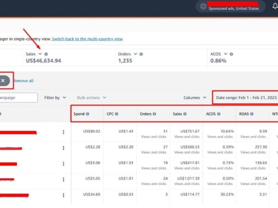Click the US$114.77 sales cell
The width and height of the screenshot is (278, 208).
pyautogui.click(x=190, y=194)
